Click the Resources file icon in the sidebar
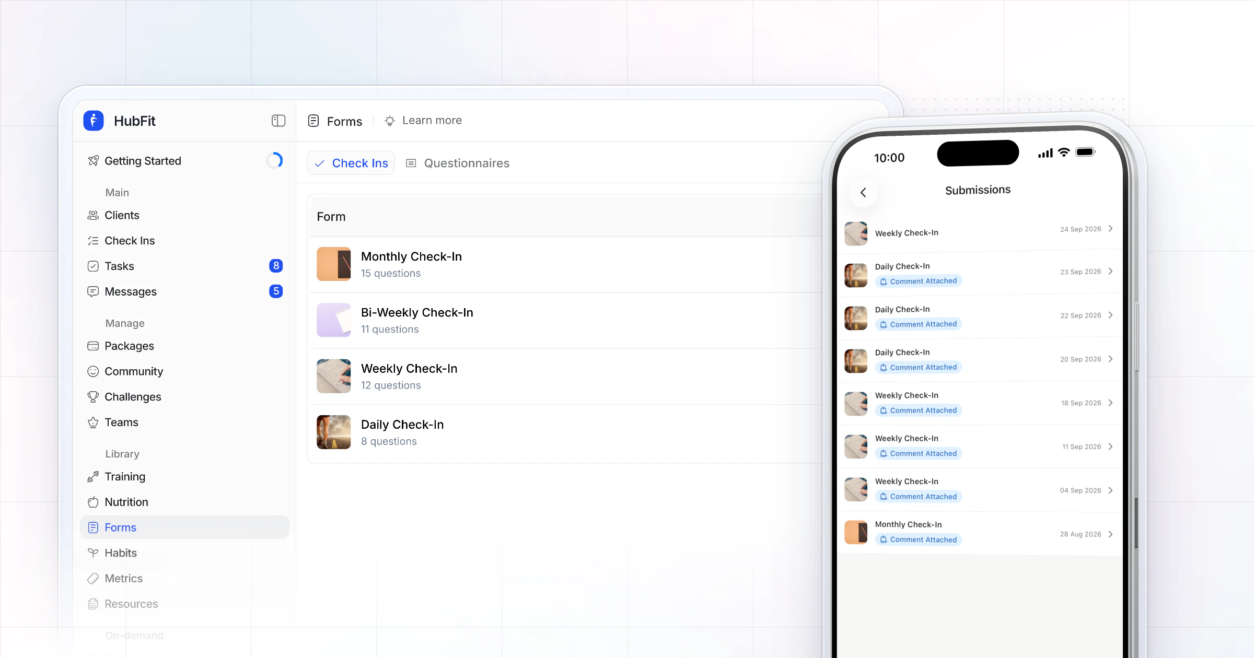The image size is (1254, 658). coord(93,604)
